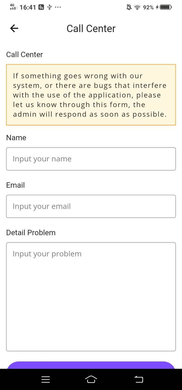Tap the USB connection status icon
The height and width of the screenshot is (390, 182).
tap(50, 7)
